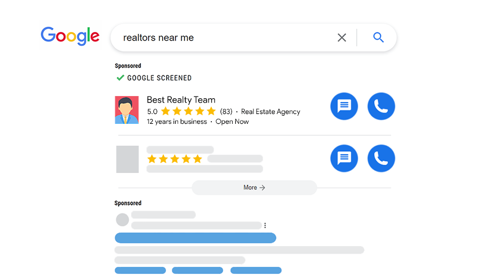This screenshot has height=275, width=498.
Task: Click the 'Real Estate Agency' category text
Action: [x=271, y=112]
